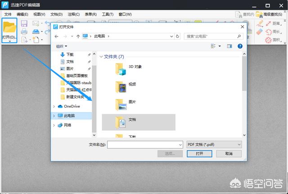Expand the OneDrive tree node

coord(54,106)
